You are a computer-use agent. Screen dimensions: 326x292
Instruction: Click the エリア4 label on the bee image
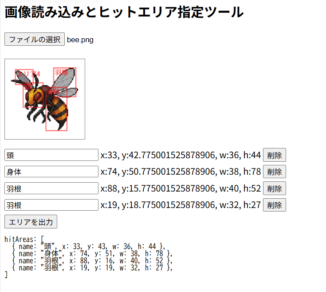(x=28, y=73)
